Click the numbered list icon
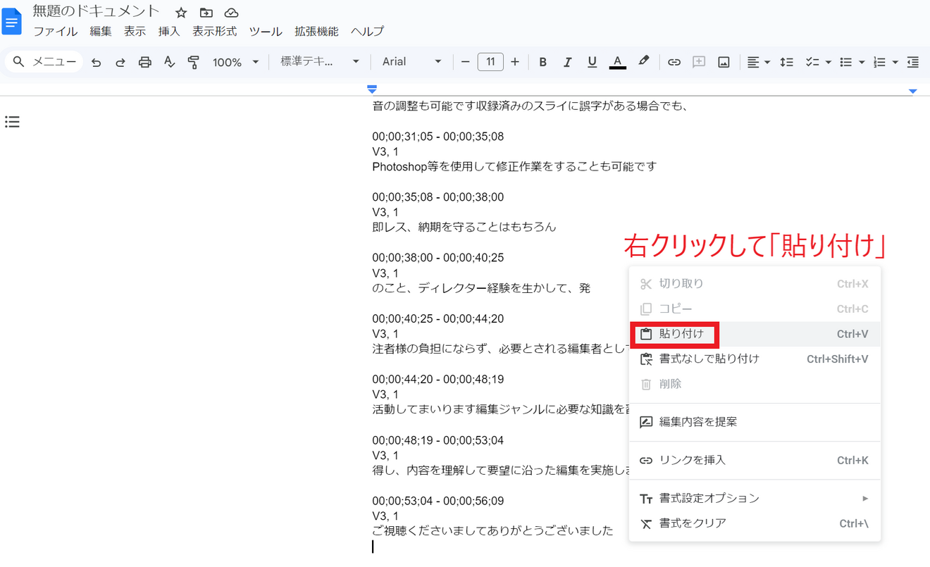 (x=879, y=62)
